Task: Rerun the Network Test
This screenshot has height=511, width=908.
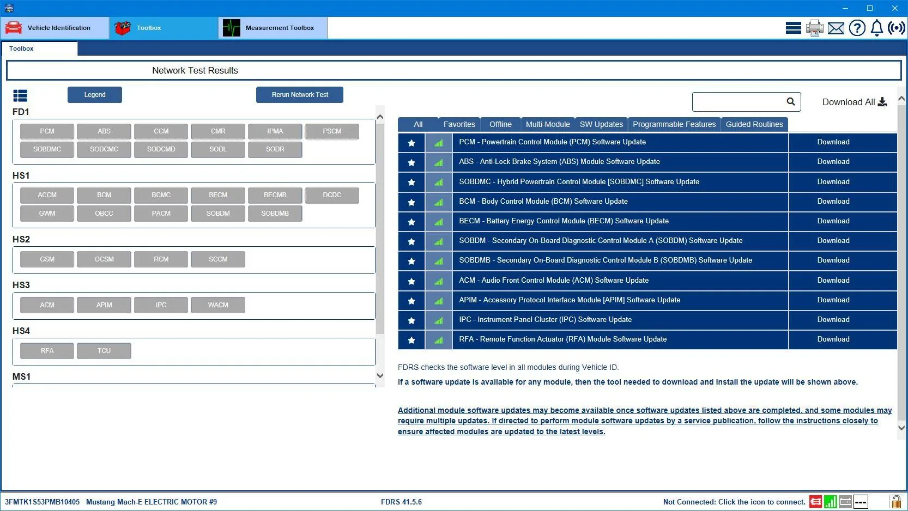Action: tap(300, 95)
